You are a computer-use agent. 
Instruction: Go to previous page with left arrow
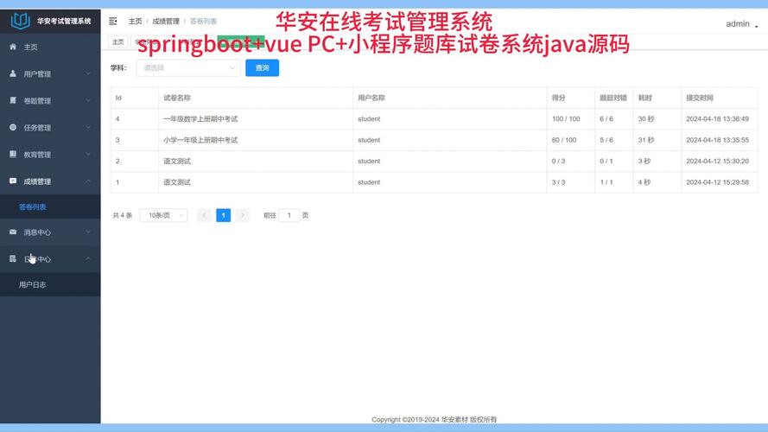(x=204, y=215)
